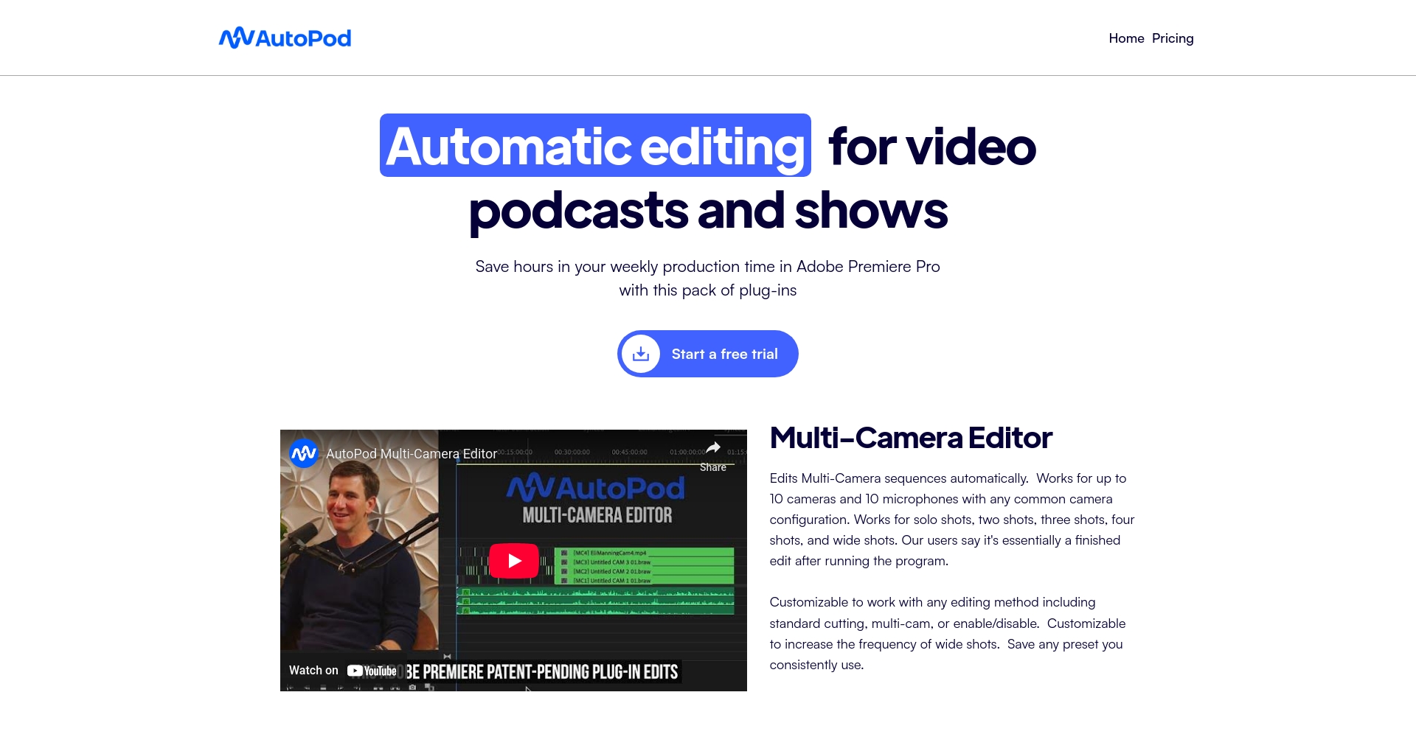Click the AutoPod logo inside the video preview
The width and height of the screenshot is (1416, 737).
(x=596, y=488)
